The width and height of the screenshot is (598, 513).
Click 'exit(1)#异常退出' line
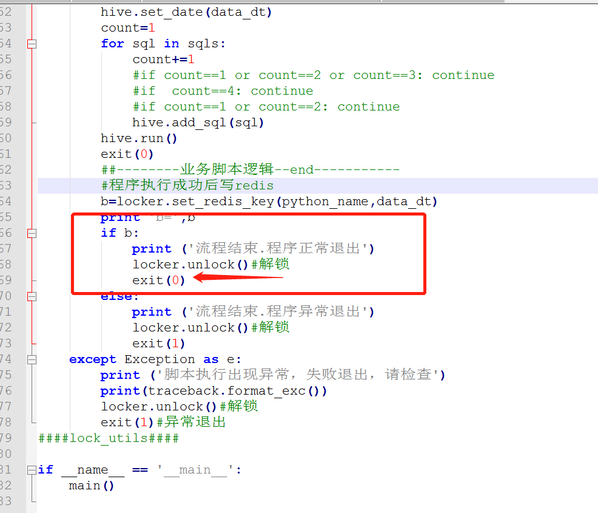(x=164, y=423)
